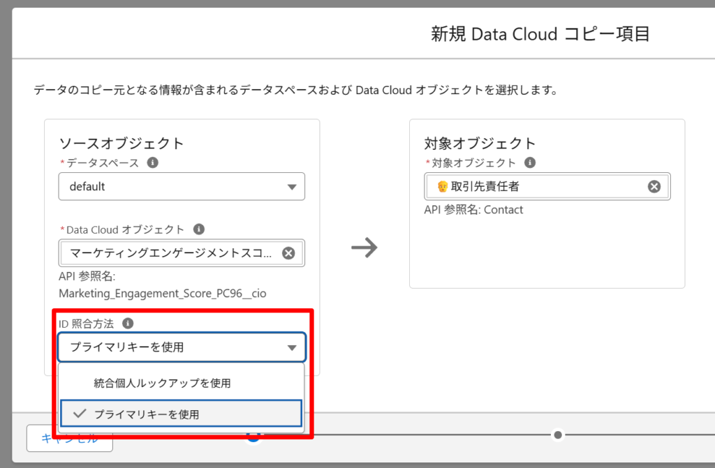
Task: Open info tooltip beside 対象オブジェクト field label
Action: 530,163
